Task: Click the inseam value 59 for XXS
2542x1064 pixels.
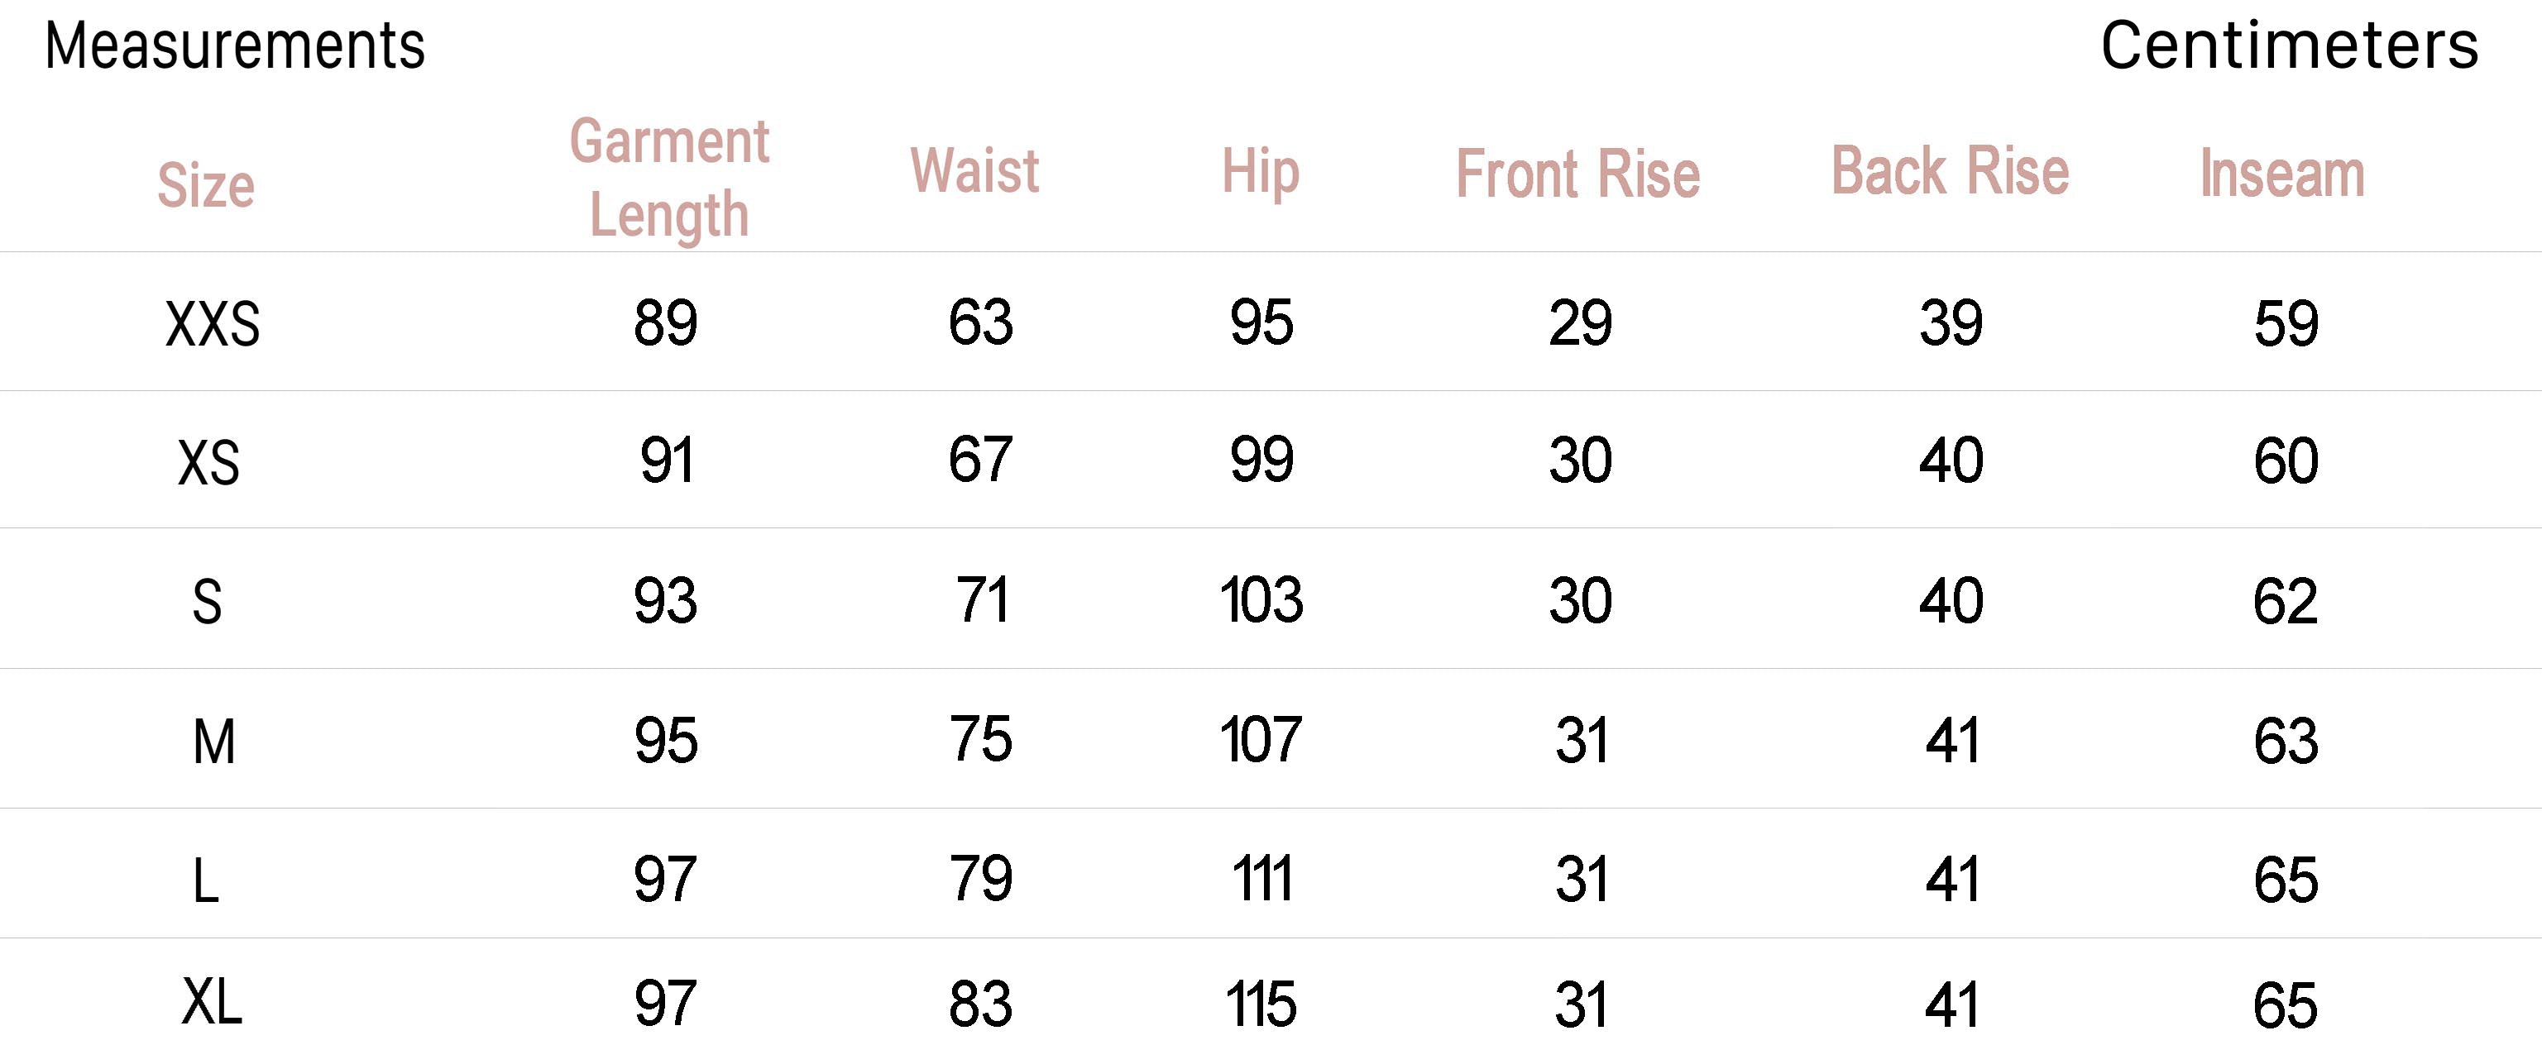Action: click(x=2286, y=323)
